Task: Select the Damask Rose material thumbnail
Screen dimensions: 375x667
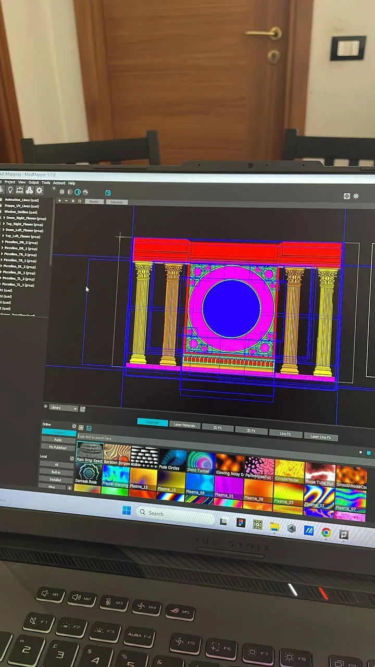Action: pyautogui.click(x=88, y=474)
